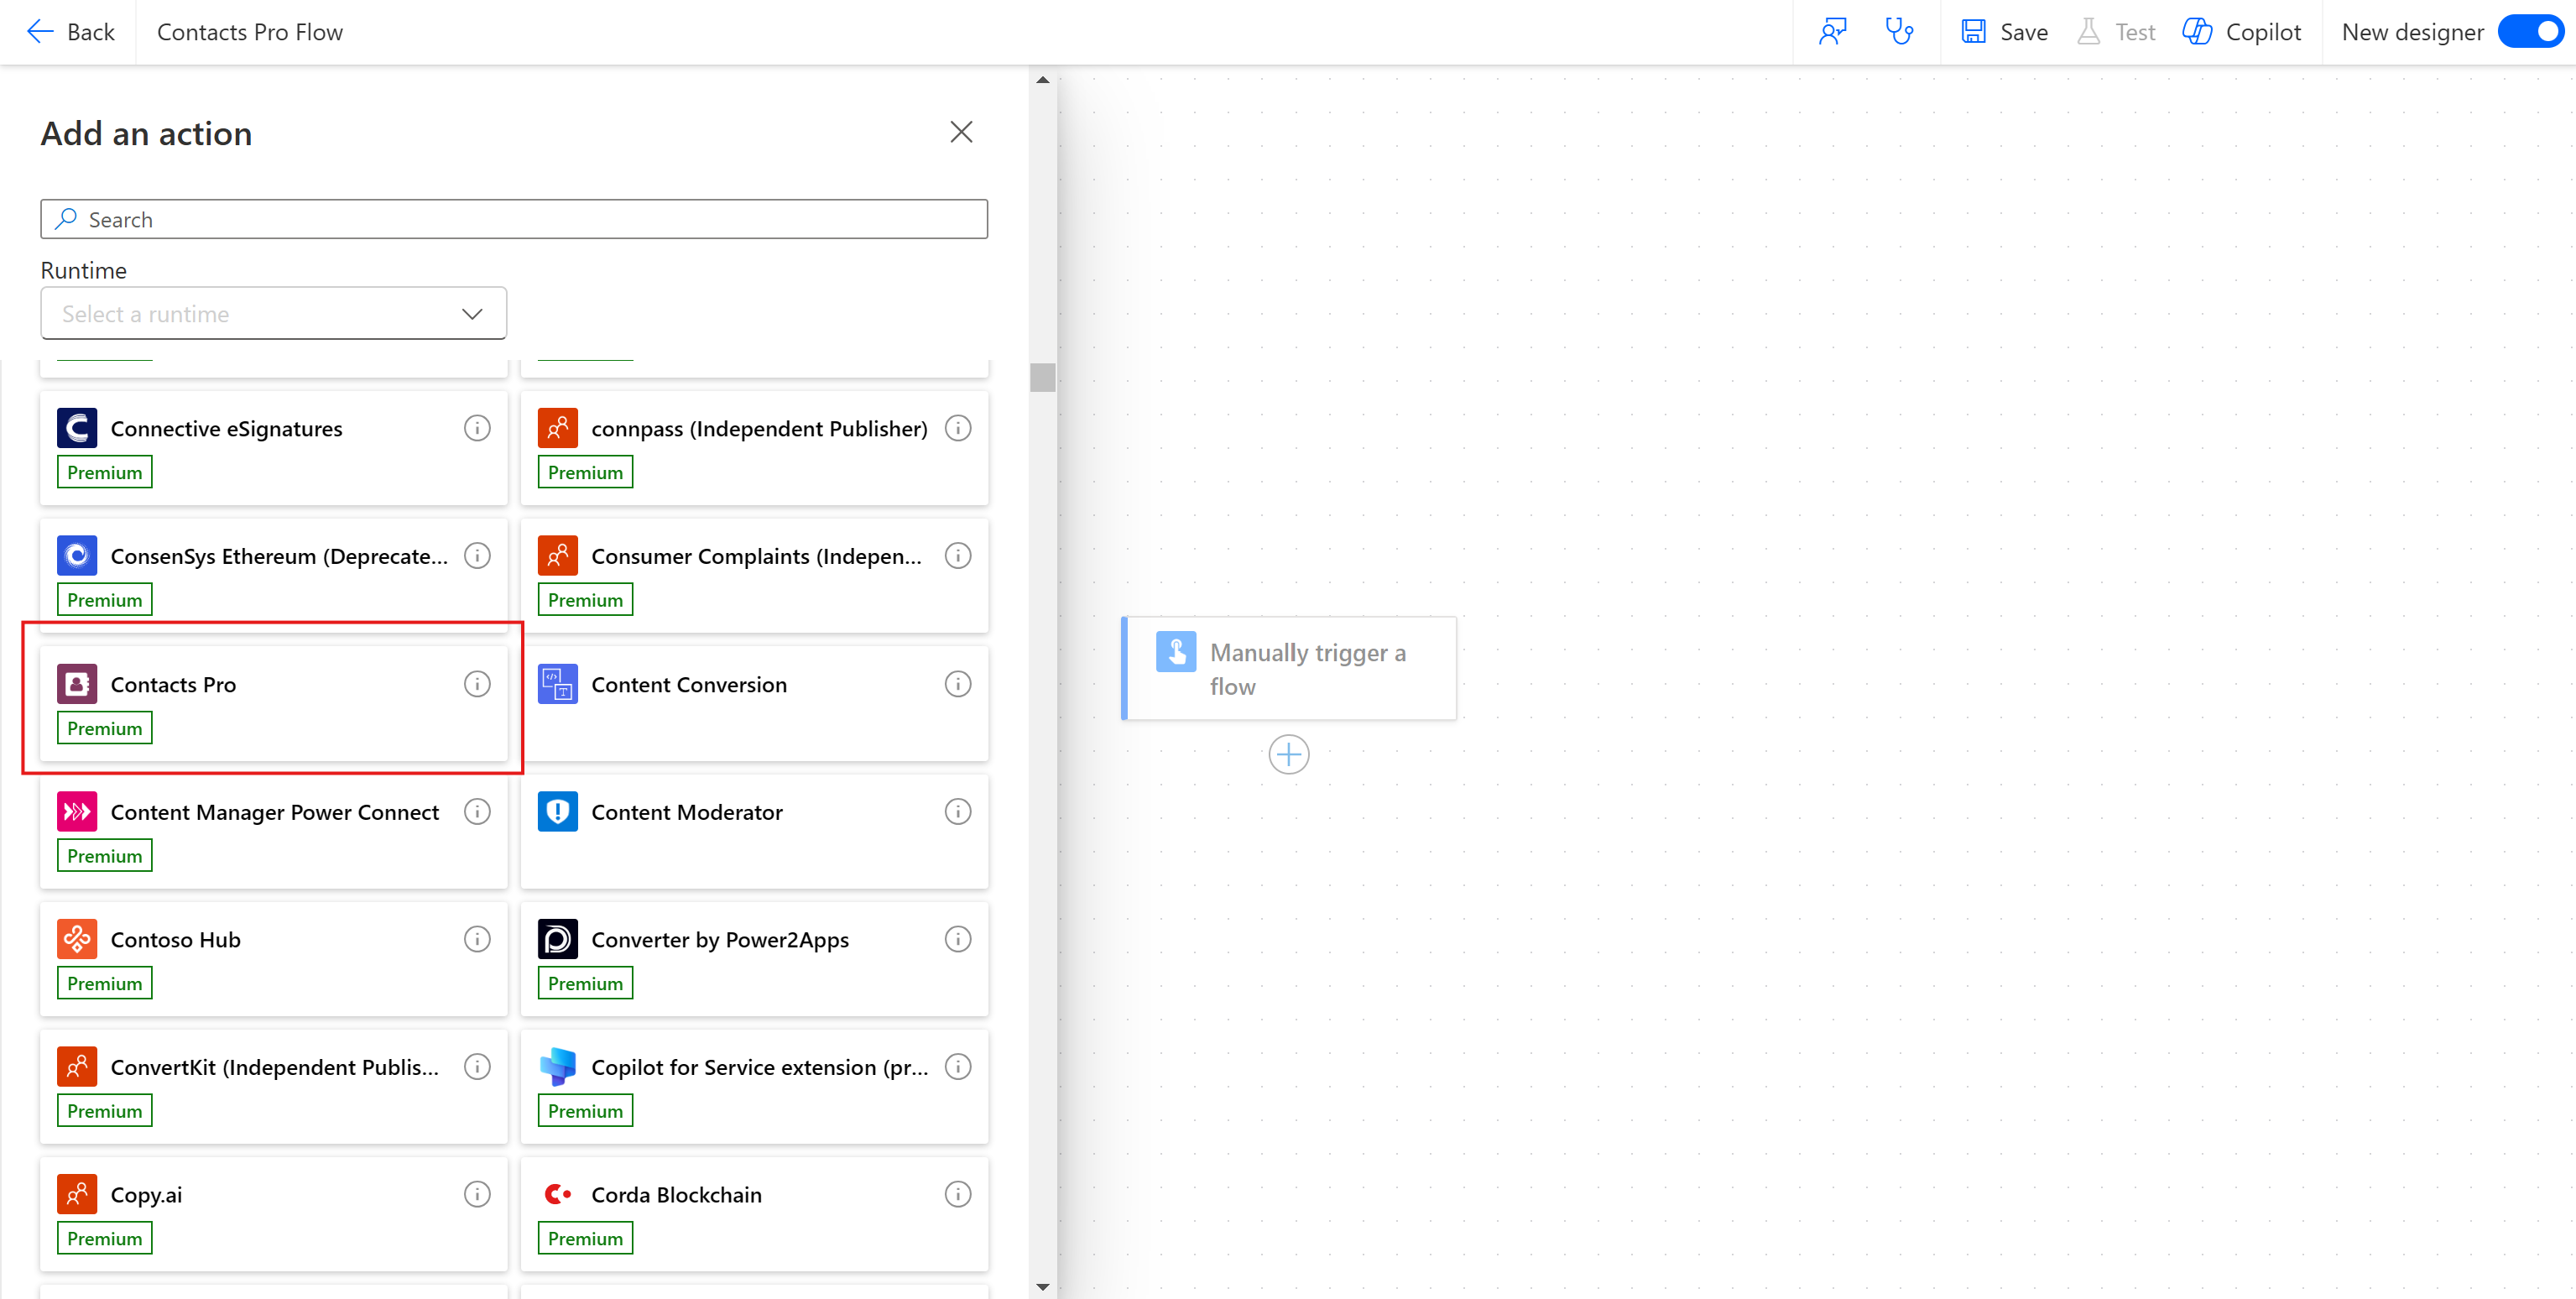This screenshot has height=1299, width=2576.
Task: Click the Content Moderator connector name
Action: click(687, 812)
